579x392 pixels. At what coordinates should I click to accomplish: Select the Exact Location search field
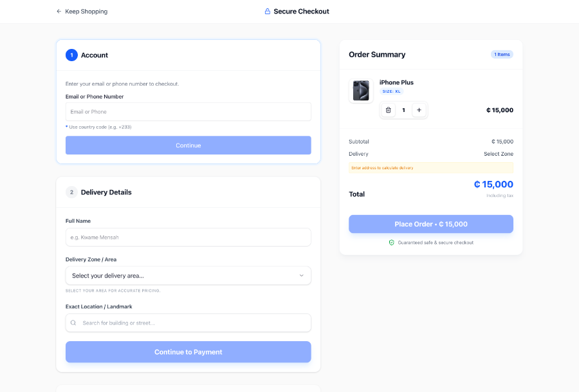click(193, 323)
